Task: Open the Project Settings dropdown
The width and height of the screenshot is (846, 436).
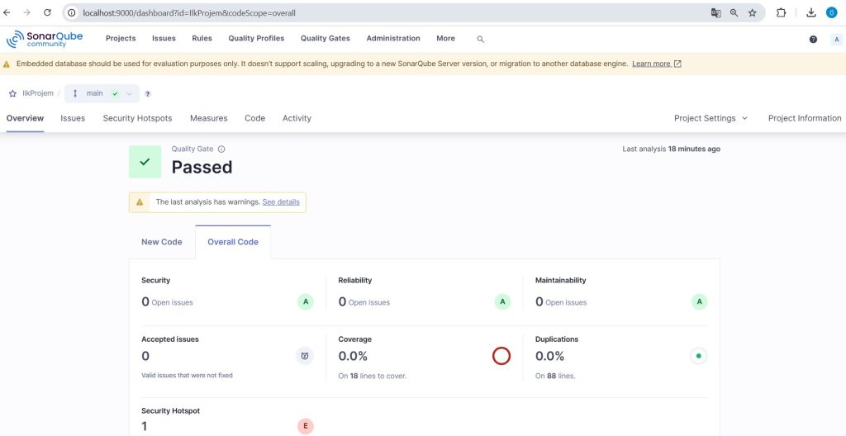Action: (x=711, y=118)
